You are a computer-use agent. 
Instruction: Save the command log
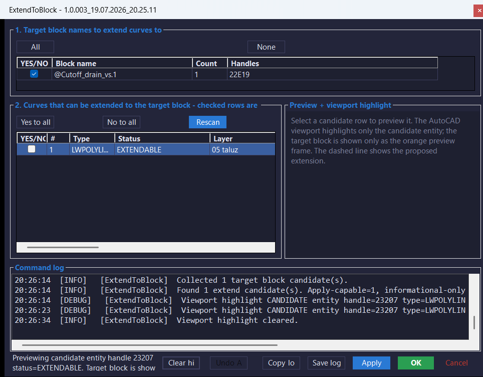click(x=327, y=363)
